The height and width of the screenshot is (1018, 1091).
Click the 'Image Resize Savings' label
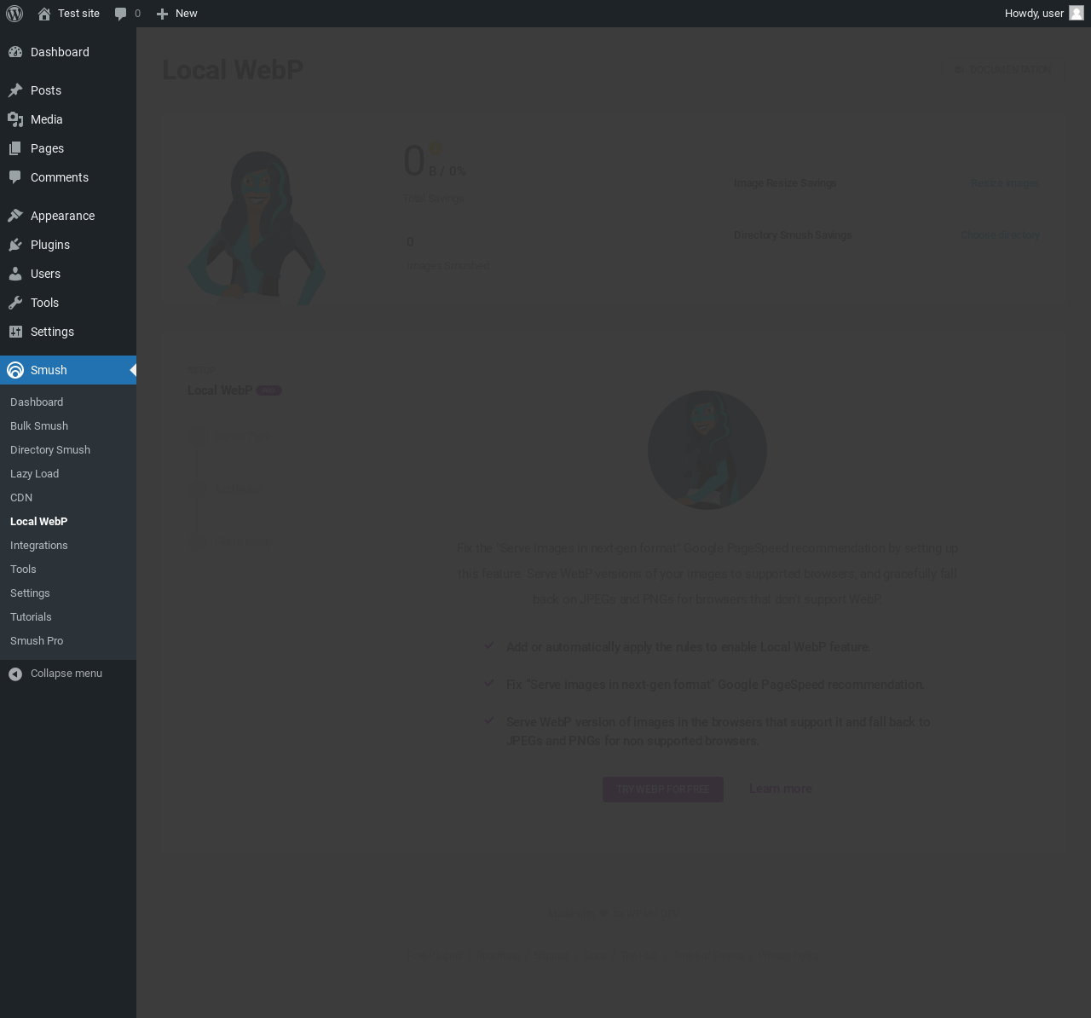coord(785,183)
